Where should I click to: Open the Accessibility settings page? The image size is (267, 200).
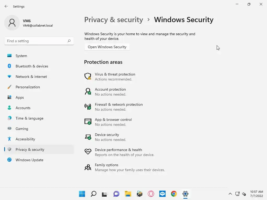[25, 139]
